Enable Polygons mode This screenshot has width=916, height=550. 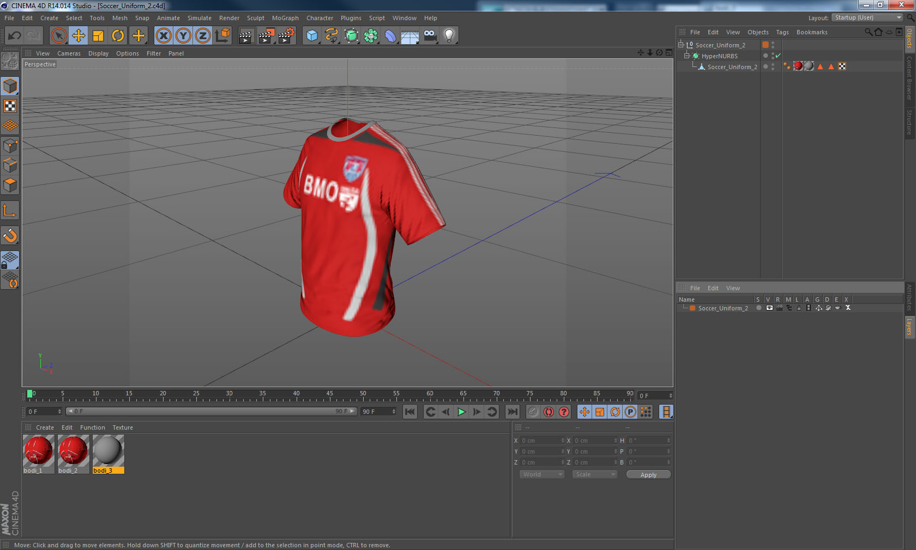click(10, 185)
